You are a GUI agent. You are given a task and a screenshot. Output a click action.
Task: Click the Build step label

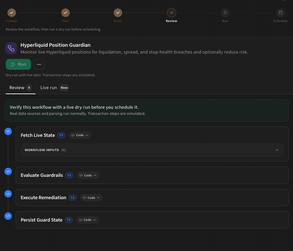click(x=118, y=21)
